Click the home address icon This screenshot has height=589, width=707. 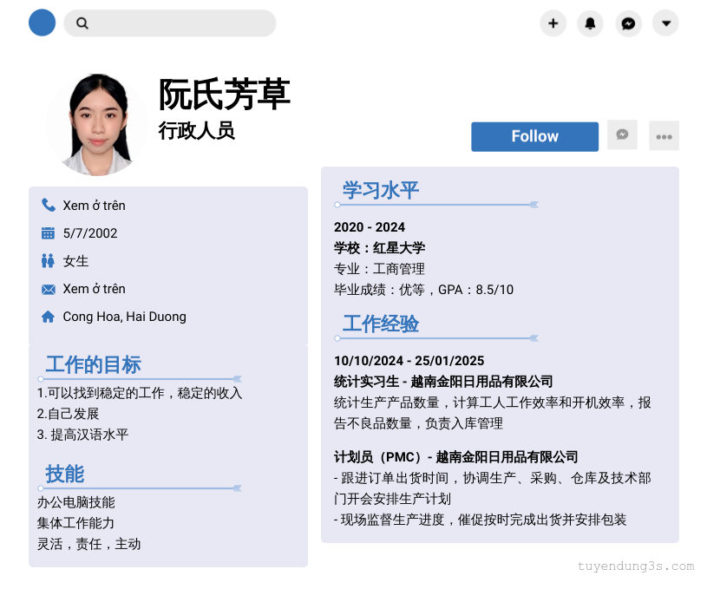48,317
